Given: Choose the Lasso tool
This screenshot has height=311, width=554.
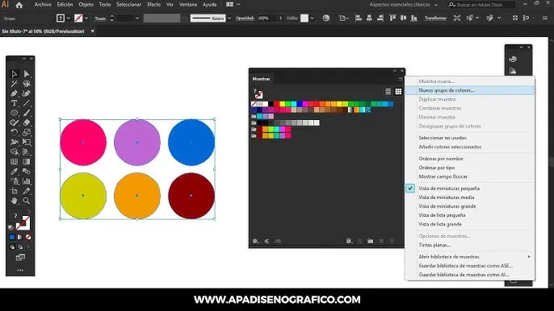Looking at the screenshot, I should click(x=27, y=84).
